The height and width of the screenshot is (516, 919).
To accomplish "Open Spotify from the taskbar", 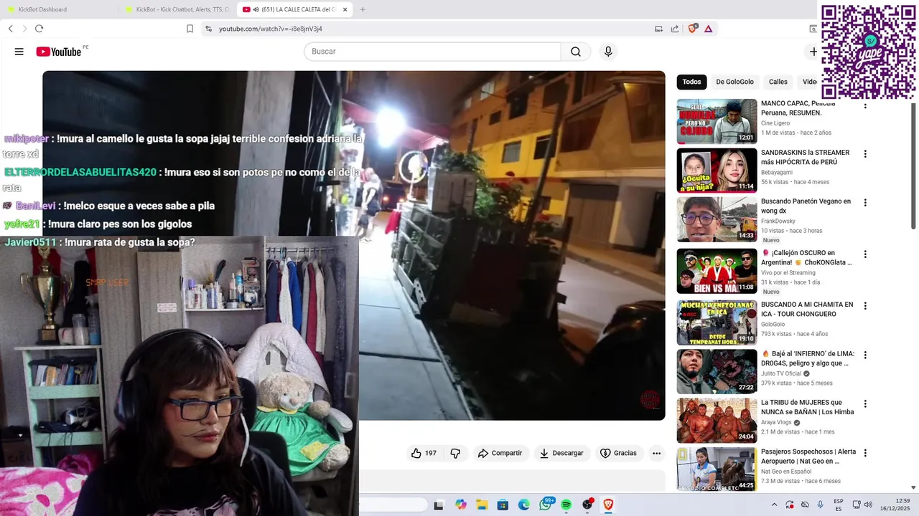I will (x=566, y=505).
